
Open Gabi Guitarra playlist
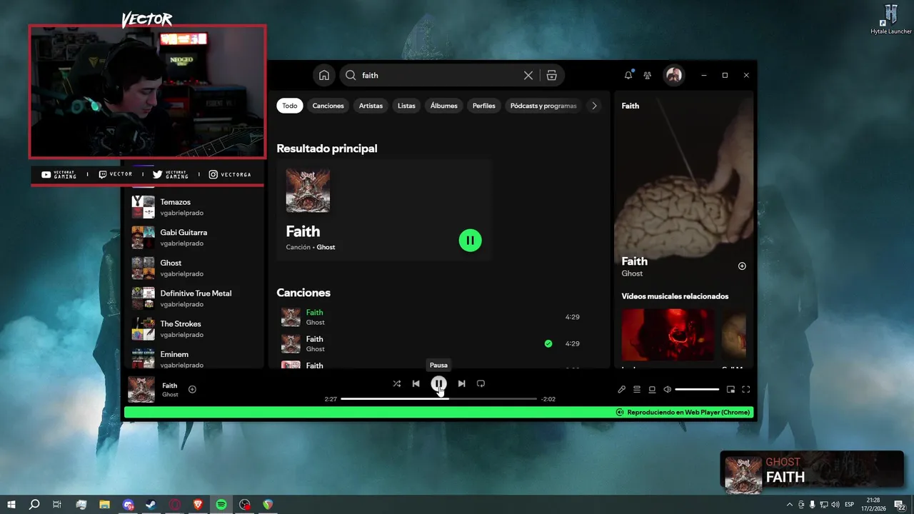194,238
